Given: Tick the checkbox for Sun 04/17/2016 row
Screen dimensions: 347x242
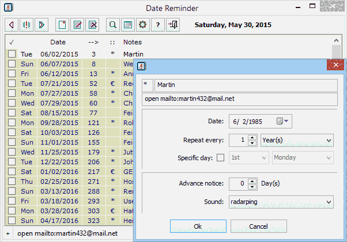Looking at the screenshot, I should coord(12,221).
